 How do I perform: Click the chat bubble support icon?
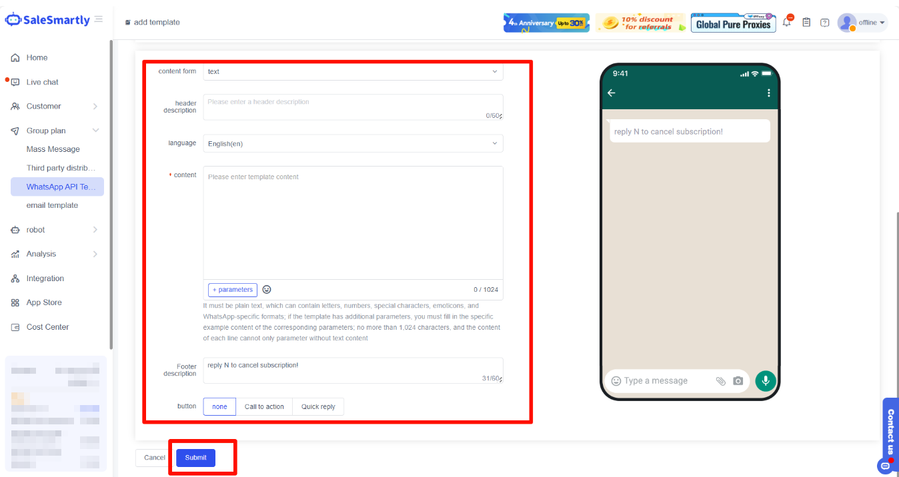[x=886, y=466]
